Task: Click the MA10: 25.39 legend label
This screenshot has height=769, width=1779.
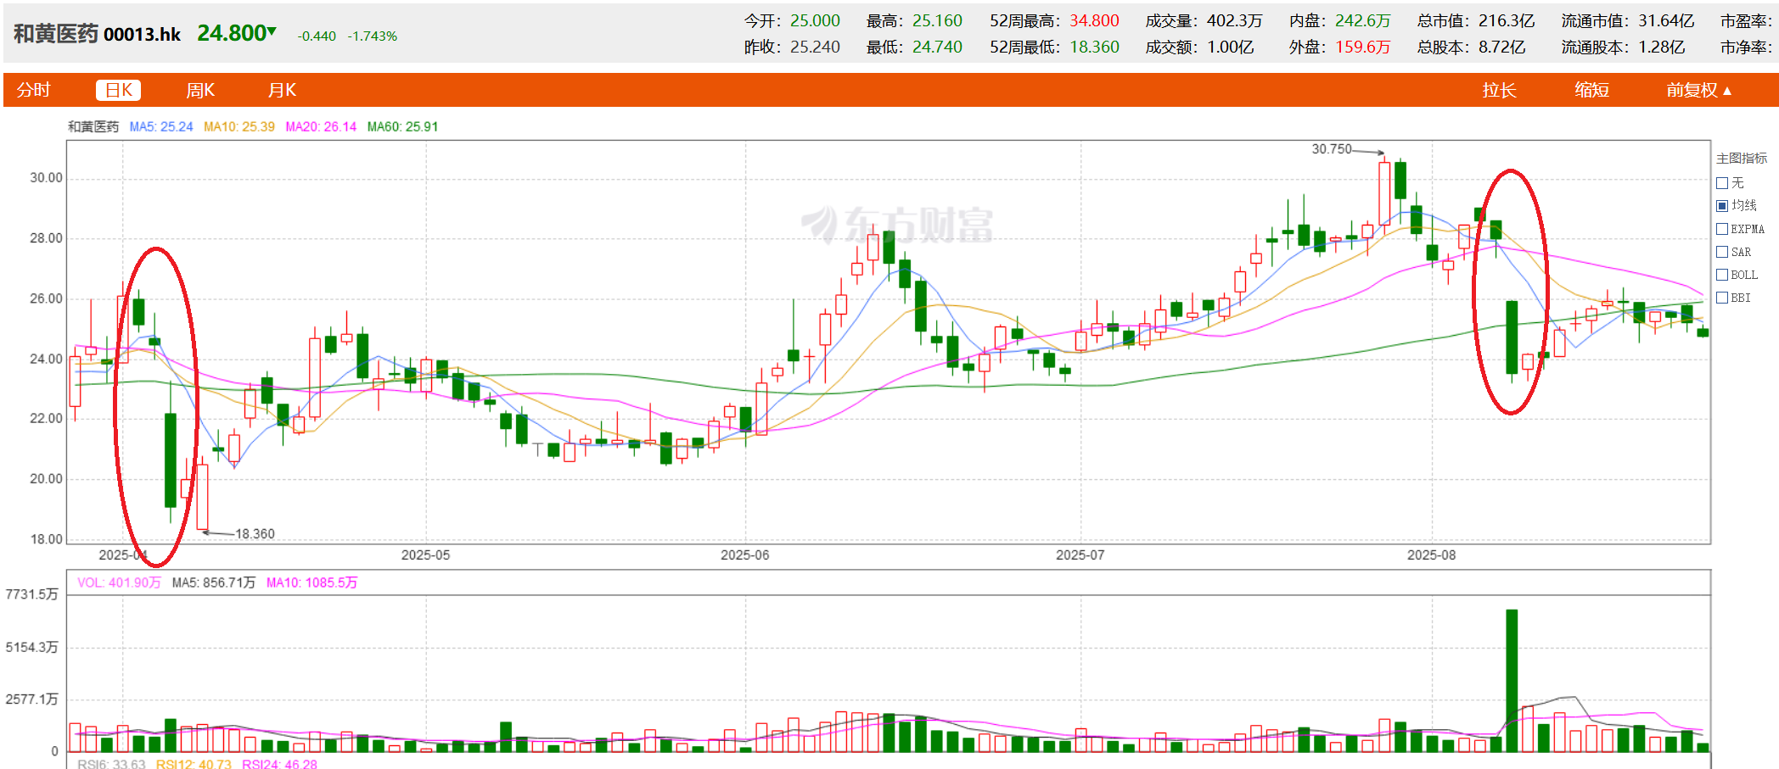Action: tap(239, 127)
